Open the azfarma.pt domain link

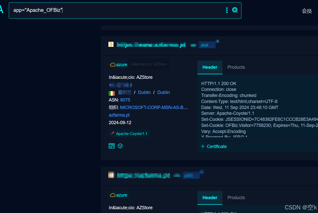pos(119,115)
